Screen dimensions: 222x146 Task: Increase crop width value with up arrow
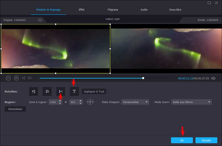[x=60, y=101]
